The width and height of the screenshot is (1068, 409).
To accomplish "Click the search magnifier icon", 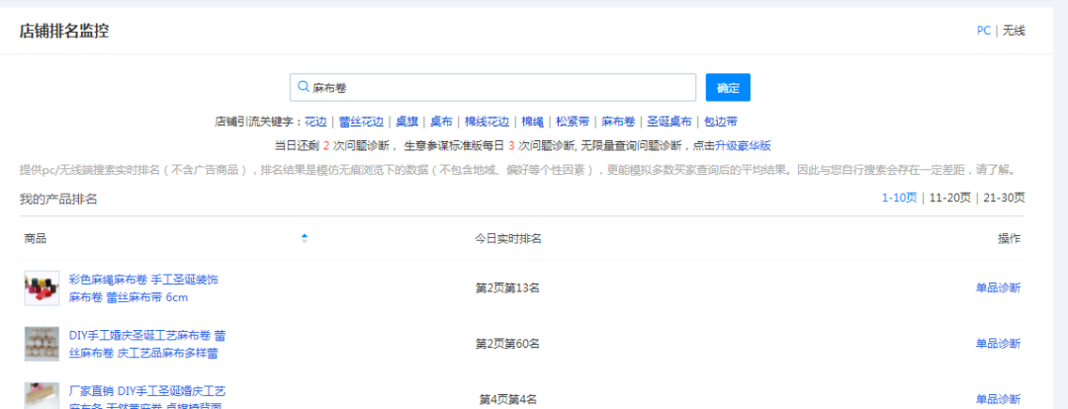I will 303,88.
